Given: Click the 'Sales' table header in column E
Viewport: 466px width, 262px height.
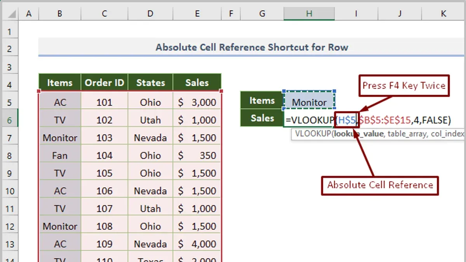Looking at the screenshot, I should click(197, 83).
